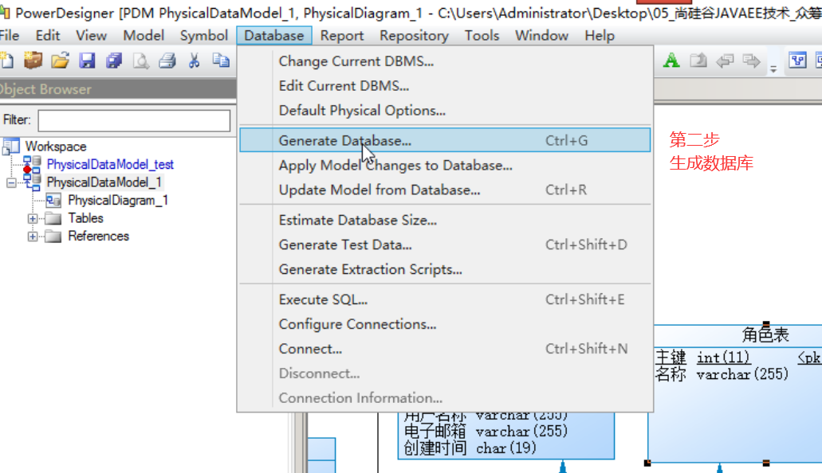
Task: Click the green letter A text icon
Action: pyautogui.click(x=671, y=61)
